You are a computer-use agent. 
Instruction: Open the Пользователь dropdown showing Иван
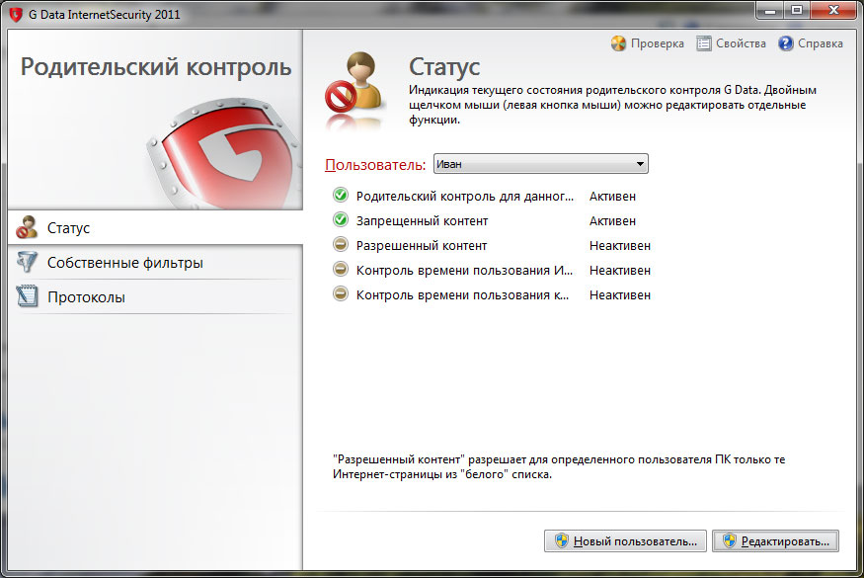click(x=540, y=164)
